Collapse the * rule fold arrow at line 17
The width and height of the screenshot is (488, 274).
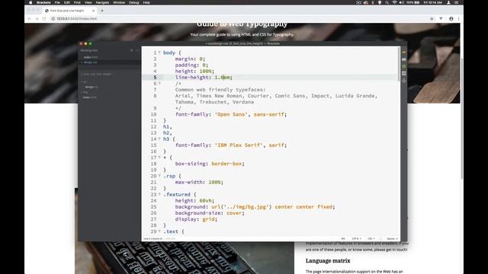[159, 158]
